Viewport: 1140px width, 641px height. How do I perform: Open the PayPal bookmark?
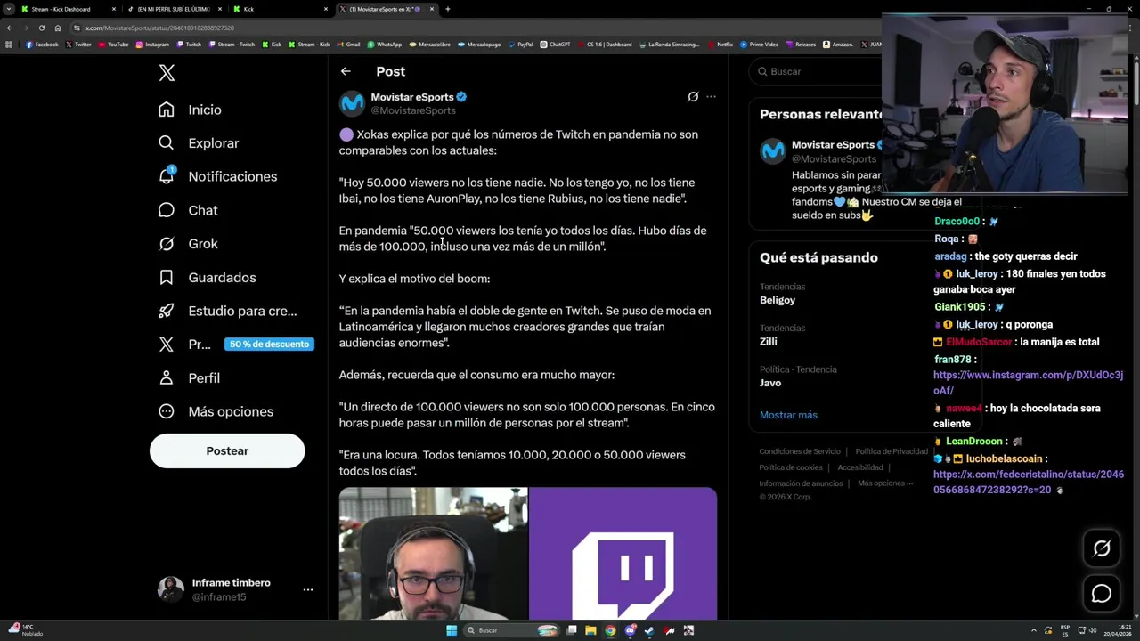tap(520, 45)
